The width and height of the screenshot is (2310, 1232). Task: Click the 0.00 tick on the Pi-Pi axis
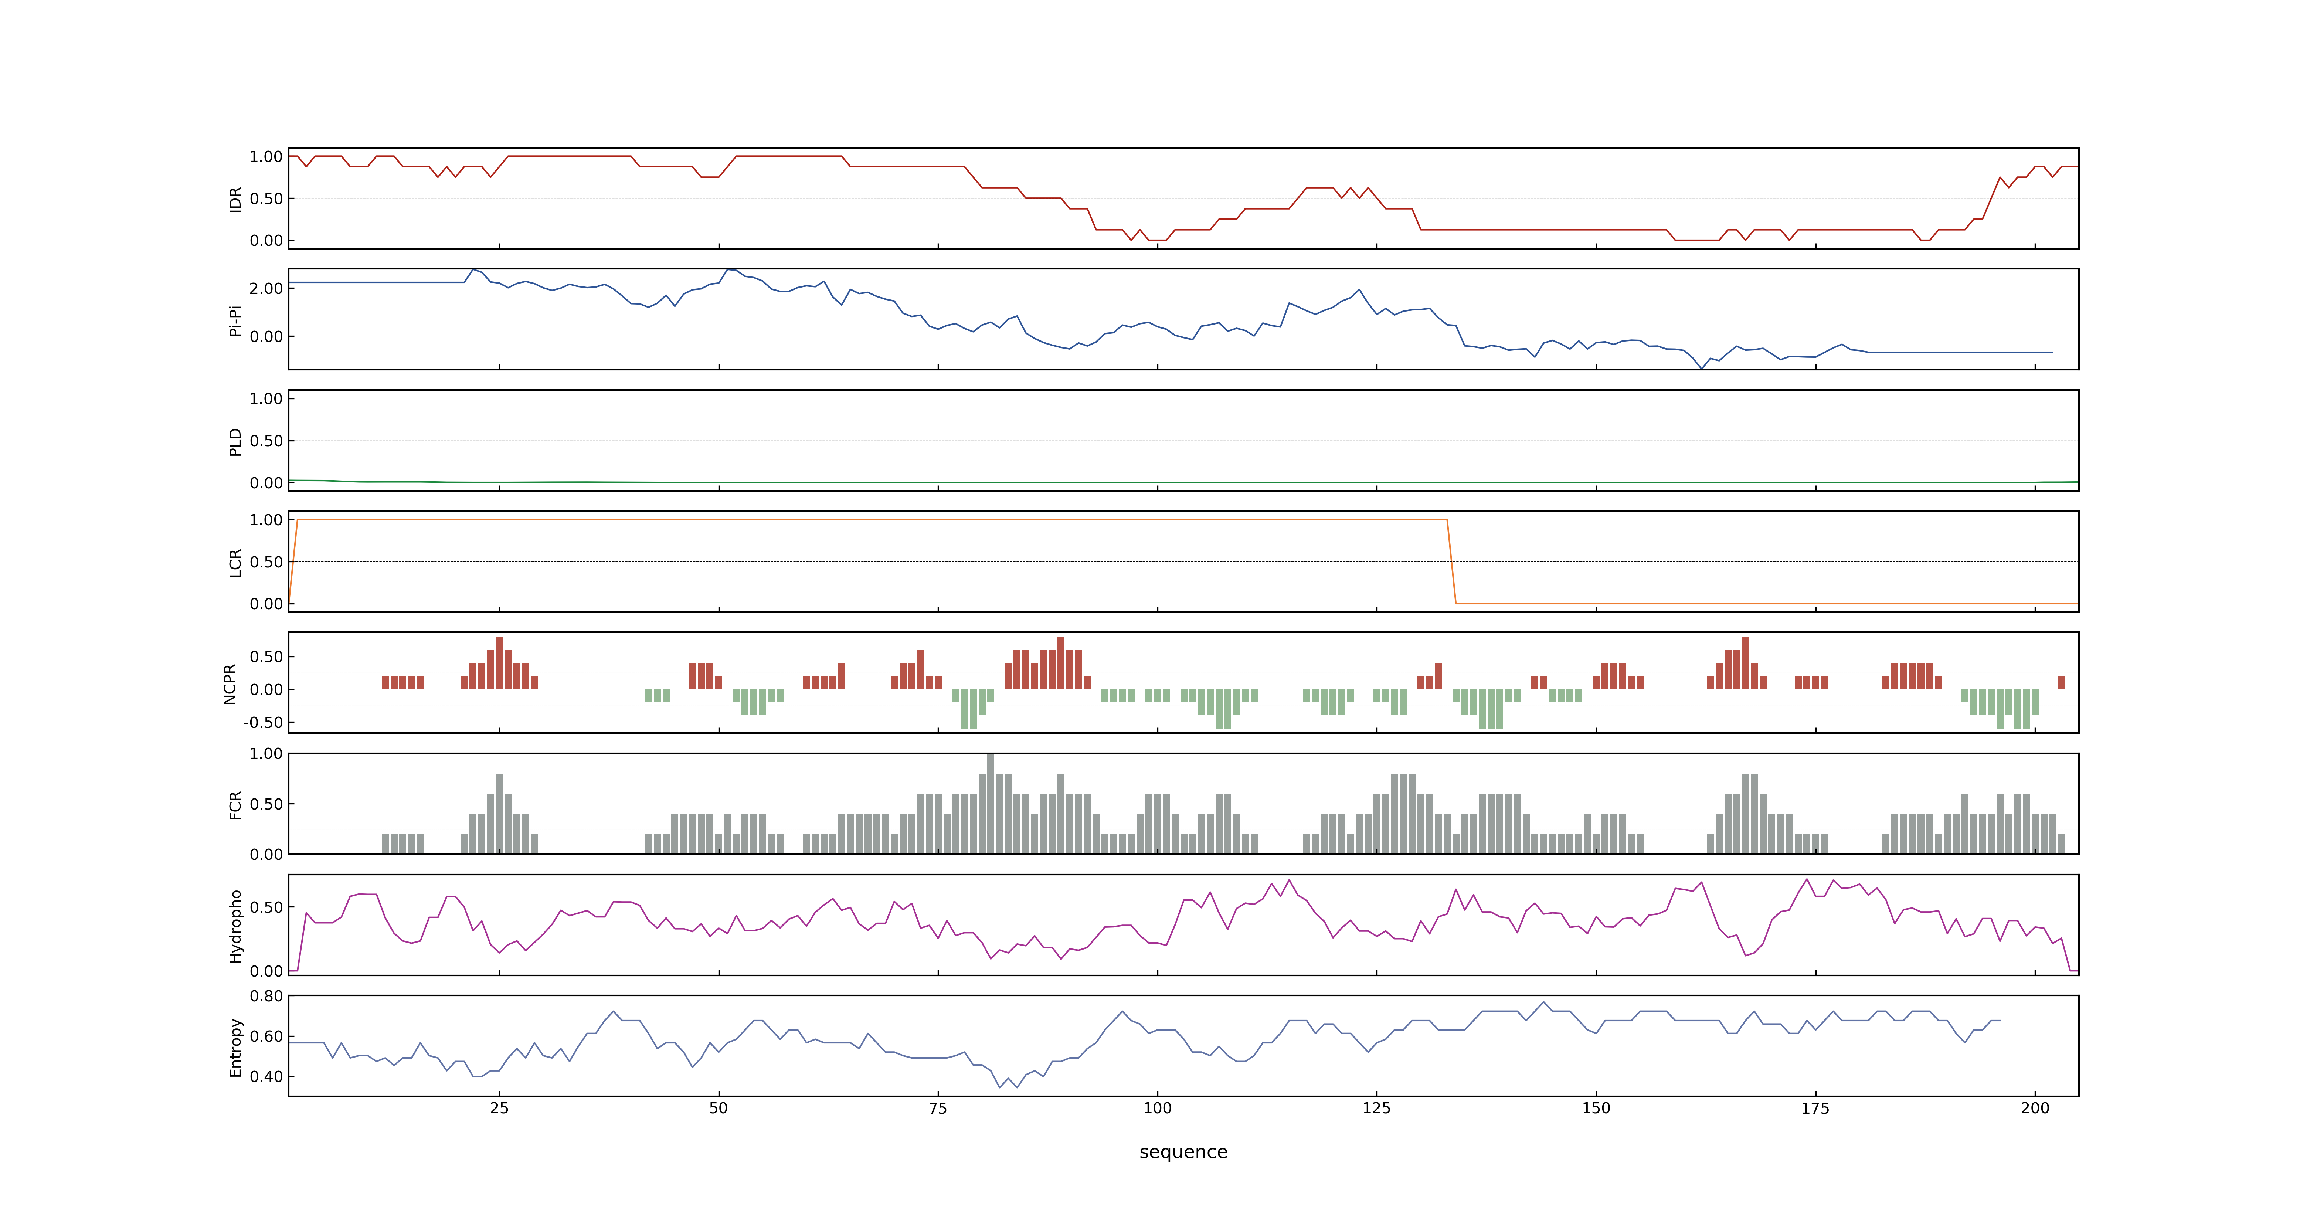[266, 337]
